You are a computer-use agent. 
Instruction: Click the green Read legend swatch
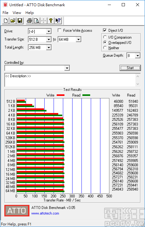(x=86, y=95)
